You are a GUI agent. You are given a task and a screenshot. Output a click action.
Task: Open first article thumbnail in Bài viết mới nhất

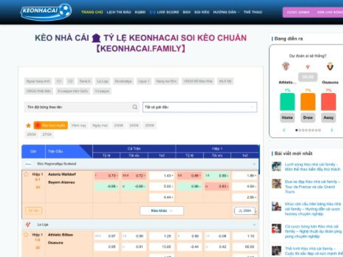[277, 167]
